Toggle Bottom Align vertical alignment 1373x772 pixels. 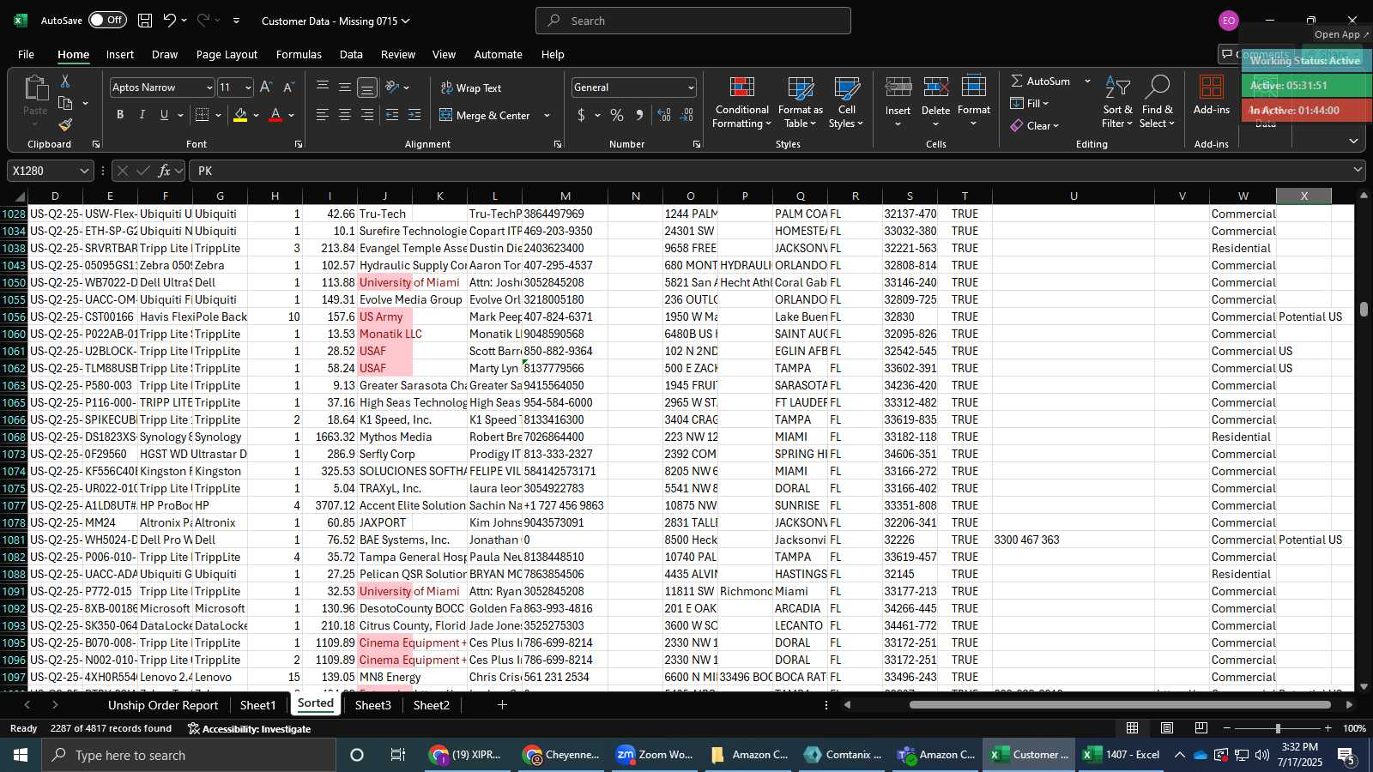(367, 87)
